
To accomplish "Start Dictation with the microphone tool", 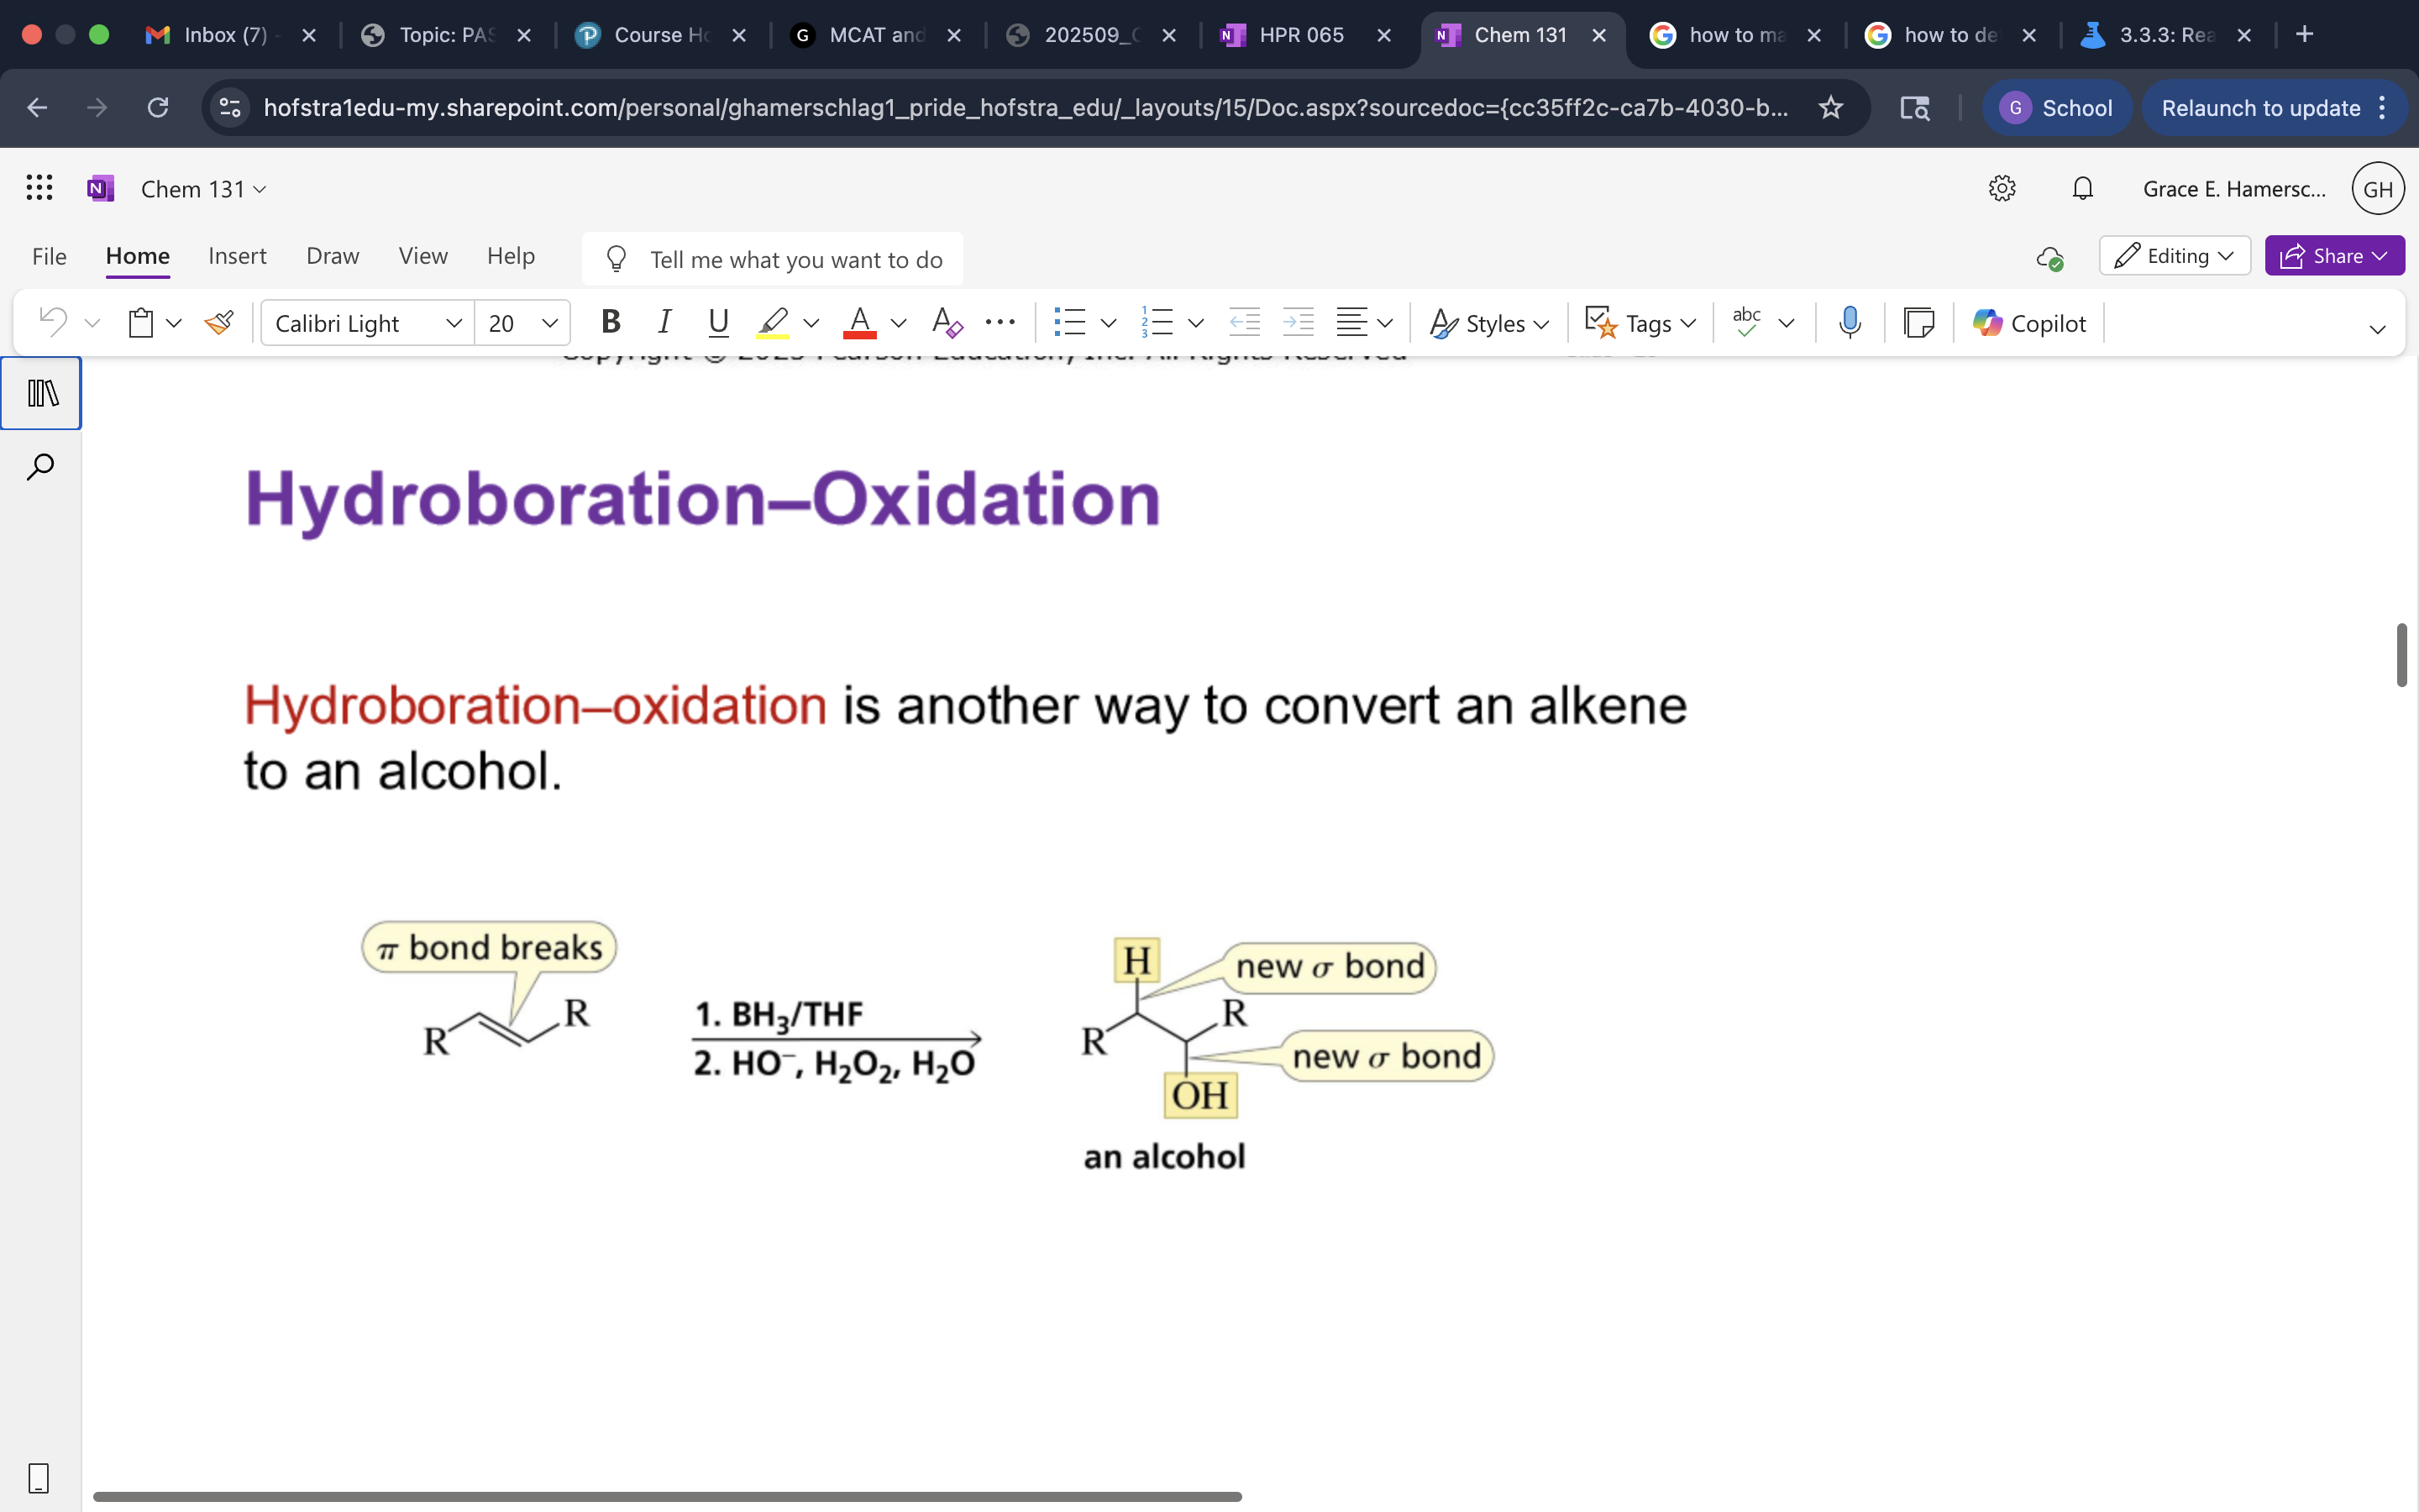I will (x=1848, y=322).
